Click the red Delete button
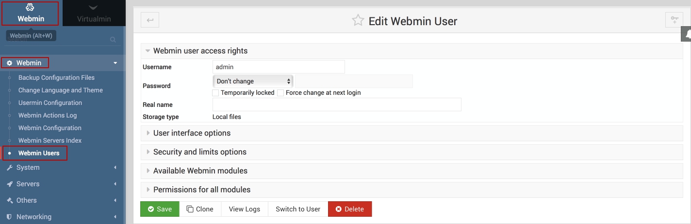Viewport: 691px width, 224px height. [349, 209]
